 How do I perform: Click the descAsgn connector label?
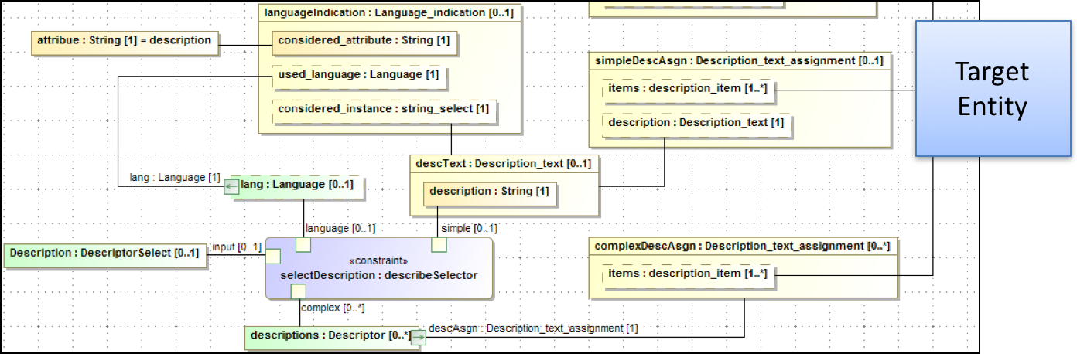point(533,328)
